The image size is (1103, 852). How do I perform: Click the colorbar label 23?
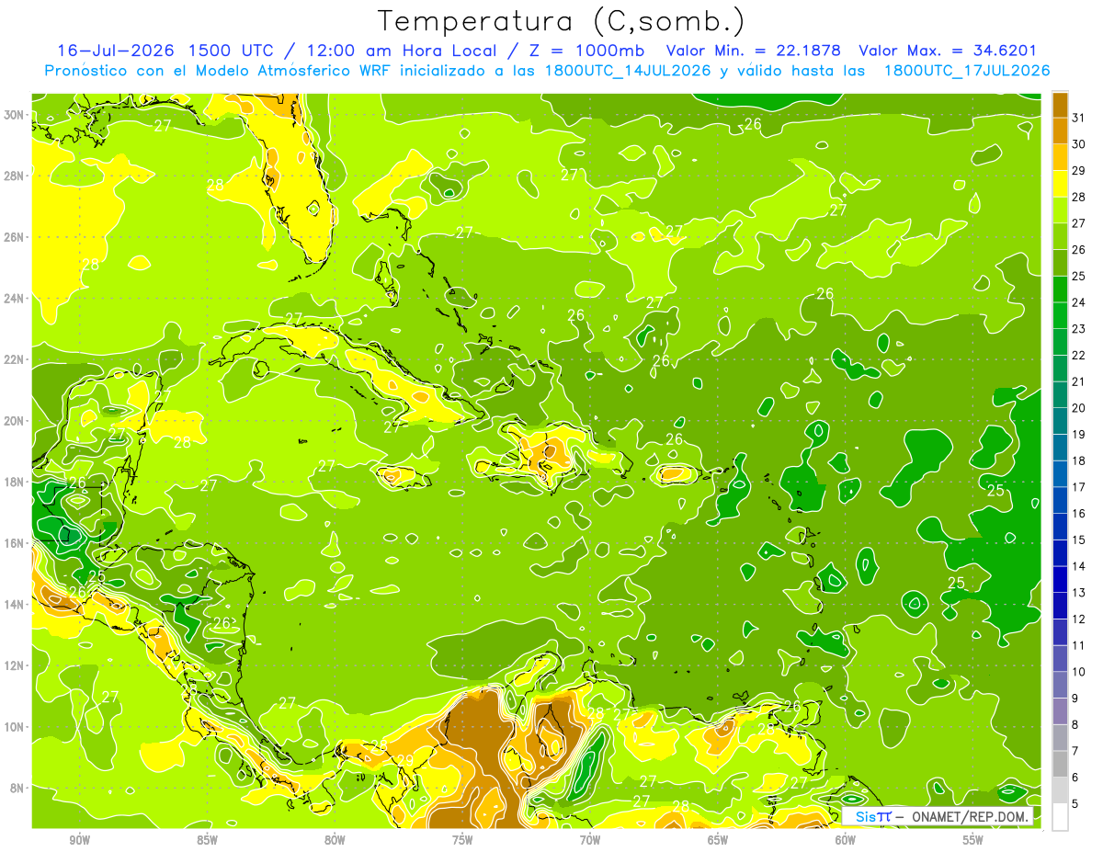(1079, 329)
